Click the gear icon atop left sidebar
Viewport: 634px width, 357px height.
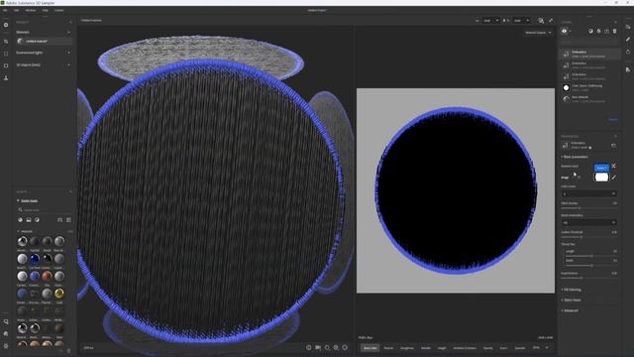[x=6, y=25]
